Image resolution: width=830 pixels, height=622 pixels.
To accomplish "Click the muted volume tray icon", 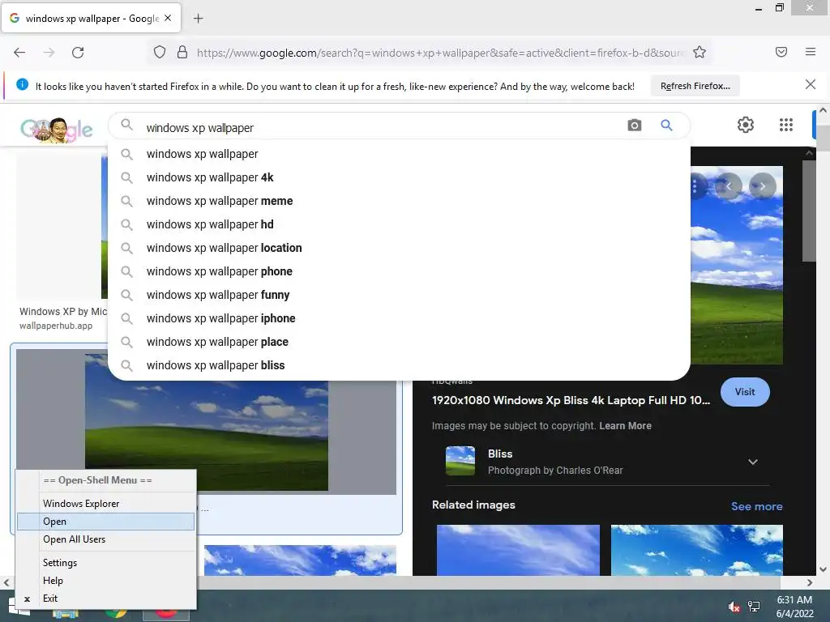I will tap(734, 607).
